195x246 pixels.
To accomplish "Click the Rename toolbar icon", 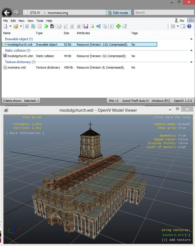I will point(98,26).
